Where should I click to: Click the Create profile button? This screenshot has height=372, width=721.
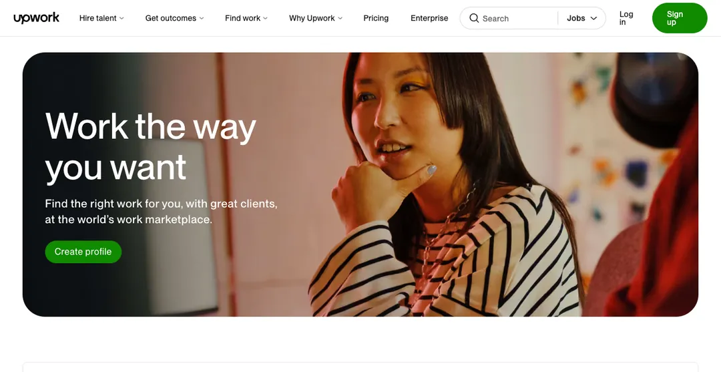(x=83, y=252)
